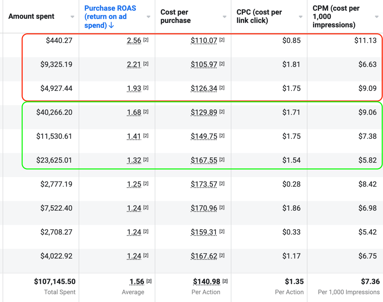
Task: Click footnote [2] marker next to 2.56 ROAS
Action: [146, 40]
